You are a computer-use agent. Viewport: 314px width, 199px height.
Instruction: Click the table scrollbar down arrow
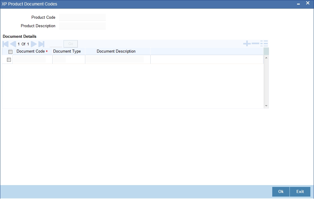click(266, 106)
